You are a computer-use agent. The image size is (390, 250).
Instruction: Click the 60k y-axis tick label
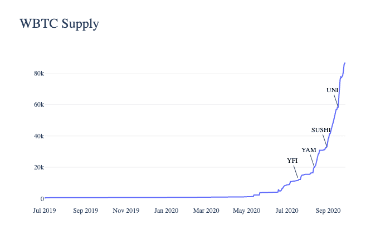pyautogui.click(x=39, y=104)
